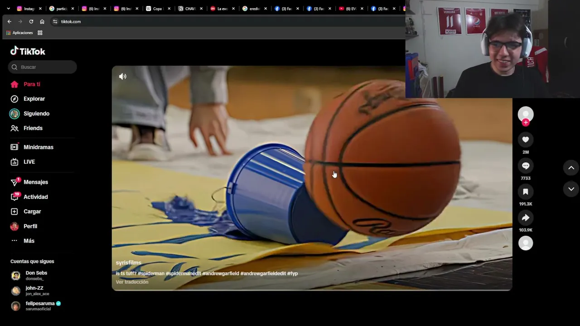
Task: Close the CHAVI tab
Action: click(201, 9)
